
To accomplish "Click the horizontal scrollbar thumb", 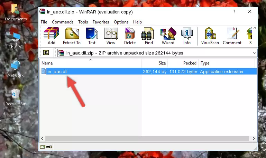I will (147, 138).
